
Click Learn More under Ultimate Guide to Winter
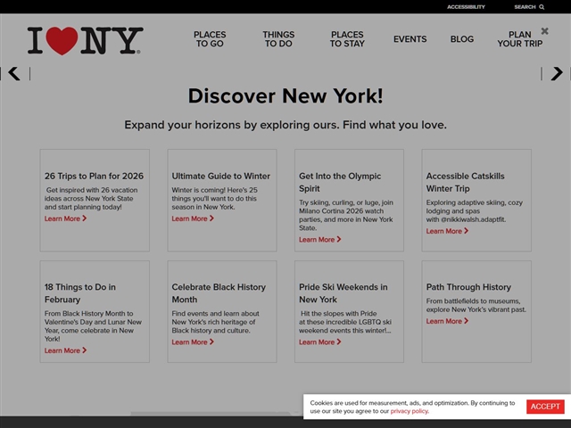[x=193, y=218]
